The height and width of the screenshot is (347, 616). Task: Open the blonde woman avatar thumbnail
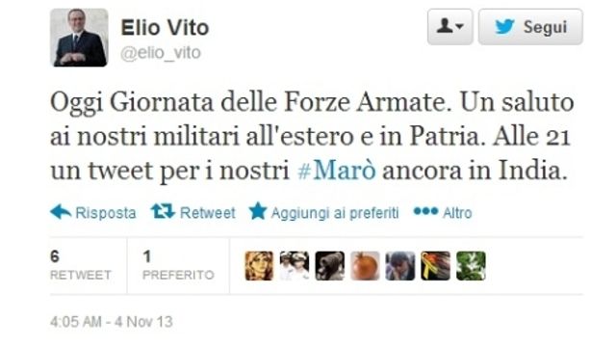pos(259,266)
